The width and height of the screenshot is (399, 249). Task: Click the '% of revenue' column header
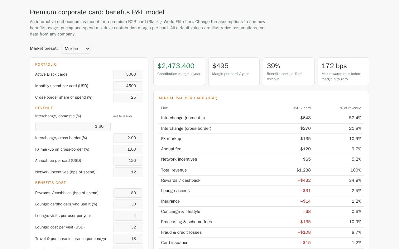point(351,108)
